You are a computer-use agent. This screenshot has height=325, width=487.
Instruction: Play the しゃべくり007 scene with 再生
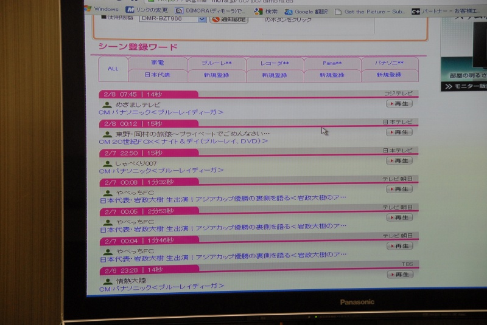tap(399, 161)
